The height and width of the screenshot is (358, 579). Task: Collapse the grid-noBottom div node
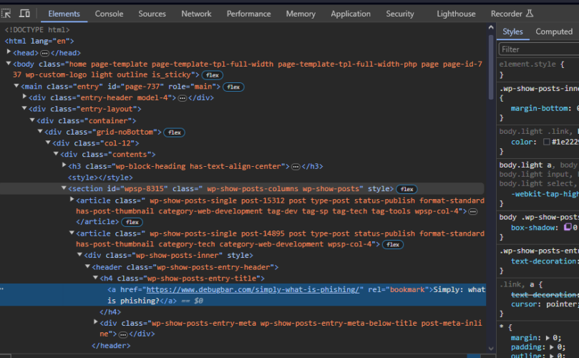pyautogui.click(x=40, y=131)
